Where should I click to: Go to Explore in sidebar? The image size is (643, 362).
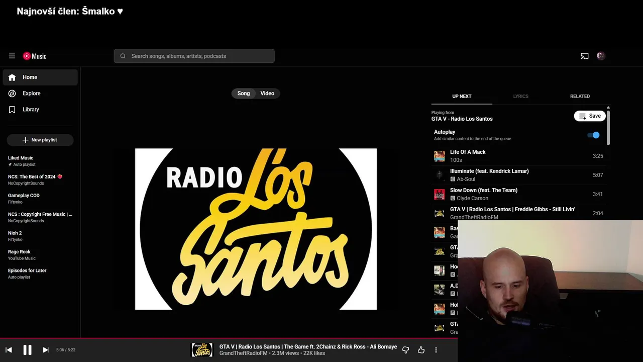pos(40,94)
